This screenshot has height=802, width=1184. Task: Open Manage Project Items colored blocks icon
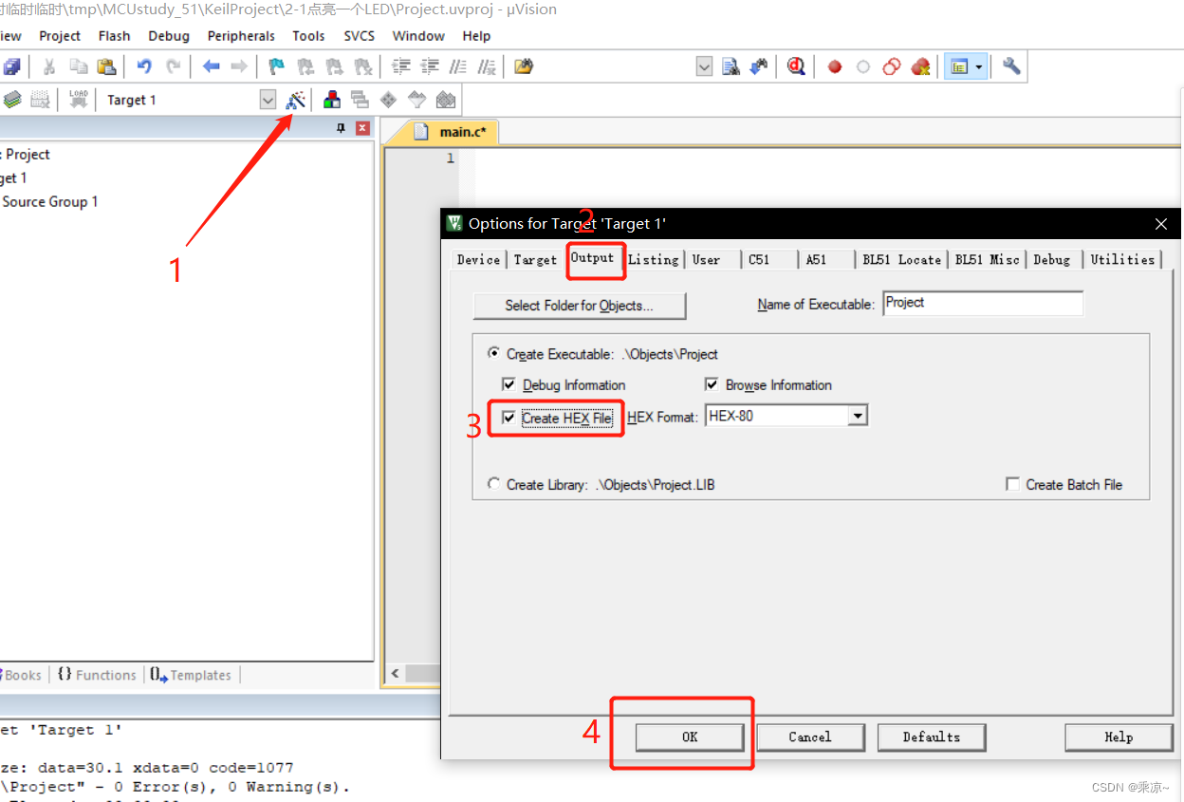[x=332, y=100]
